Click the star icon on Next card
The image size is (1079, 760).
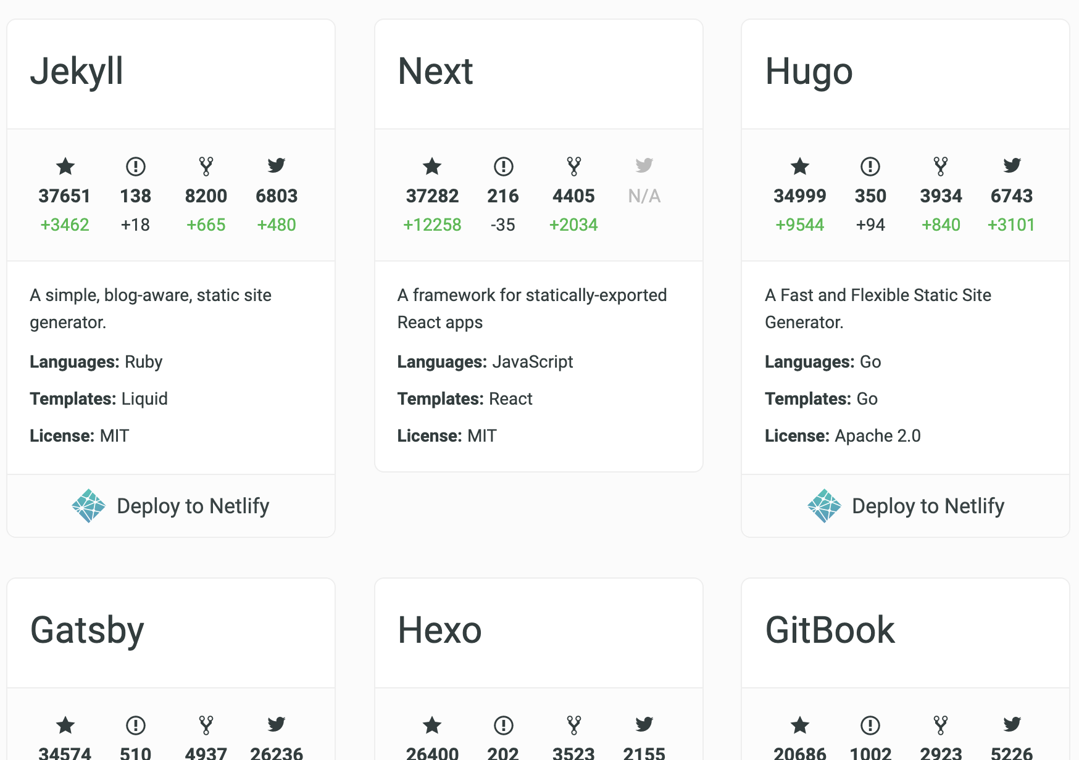[x=432, y=166]
